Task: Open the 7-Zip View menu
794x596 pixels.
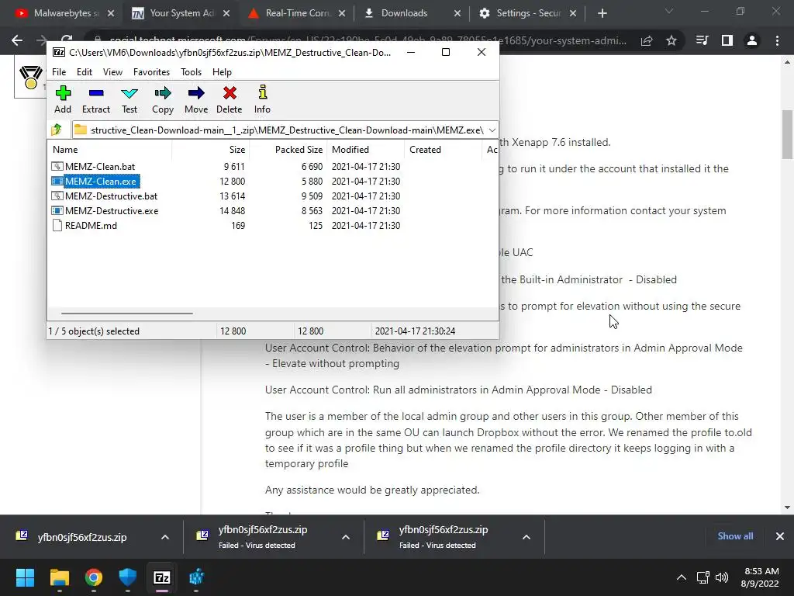Action: point(112,72)
